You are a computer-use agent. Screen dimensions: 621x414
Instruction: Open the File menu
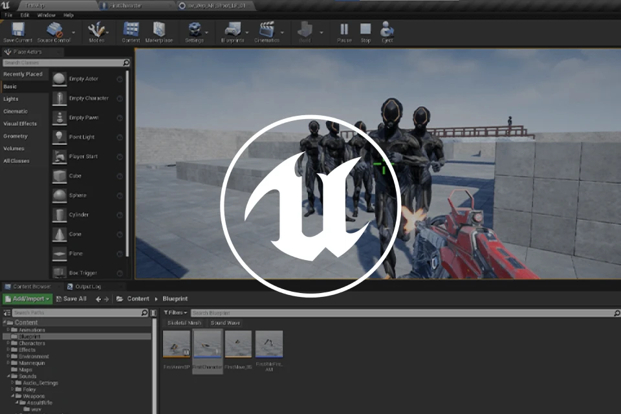click(8, 15)
